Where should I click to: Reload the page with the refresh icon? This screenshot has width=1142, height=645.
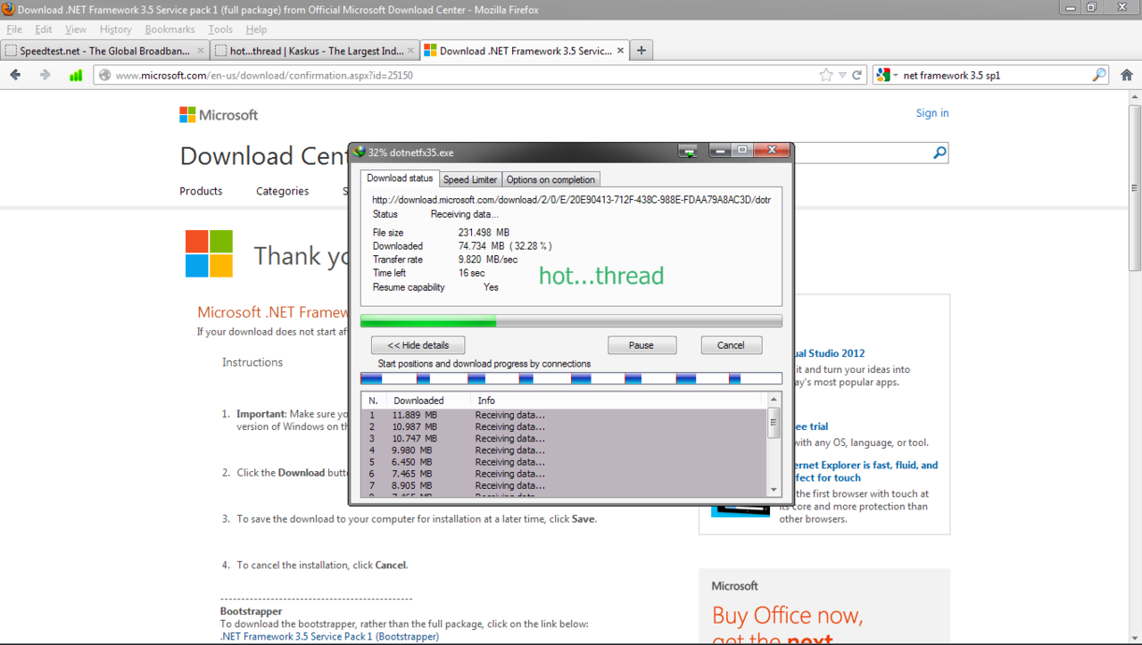click(857, 75)
